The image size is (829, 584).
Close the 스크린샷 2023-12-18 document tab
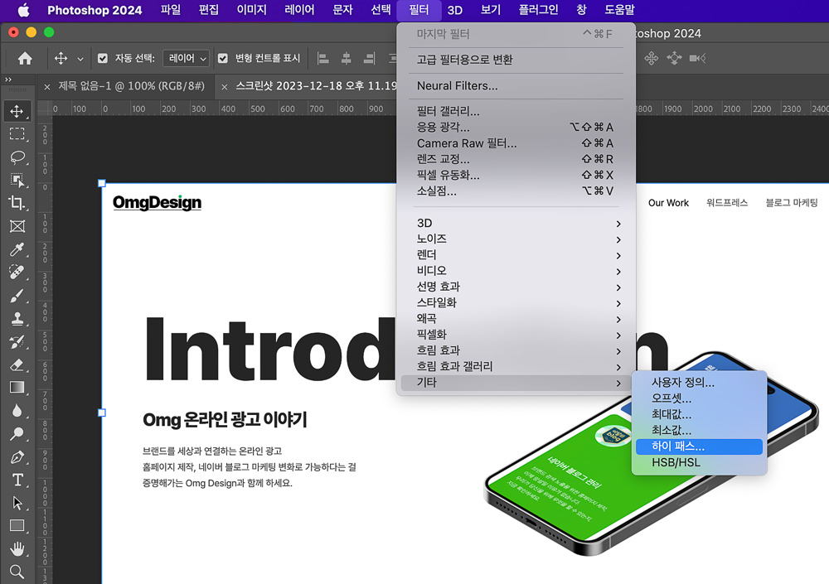click(x=225, y=87)
